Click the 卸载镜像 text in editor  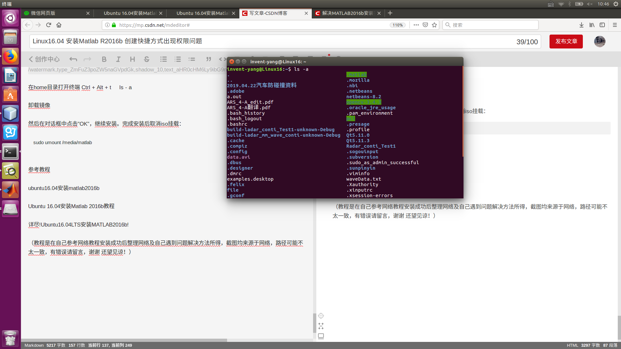39,105
